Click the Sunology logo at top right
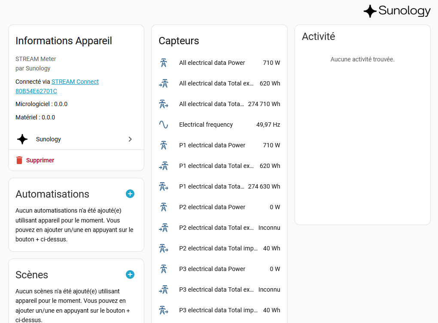The image size is (438, 323). pos(397,11)
